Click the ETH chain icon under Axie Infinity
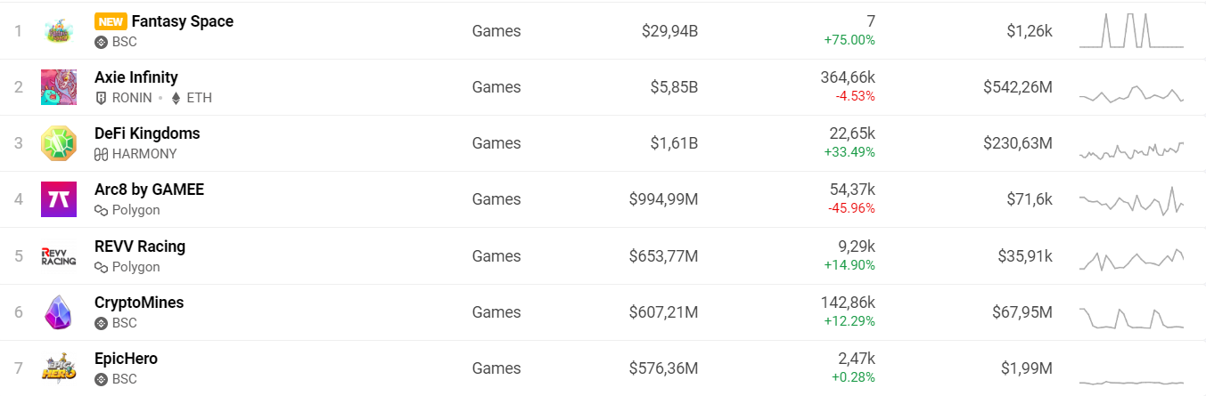The width and height of the screenshot is (1206, 396). coord(176,98)
